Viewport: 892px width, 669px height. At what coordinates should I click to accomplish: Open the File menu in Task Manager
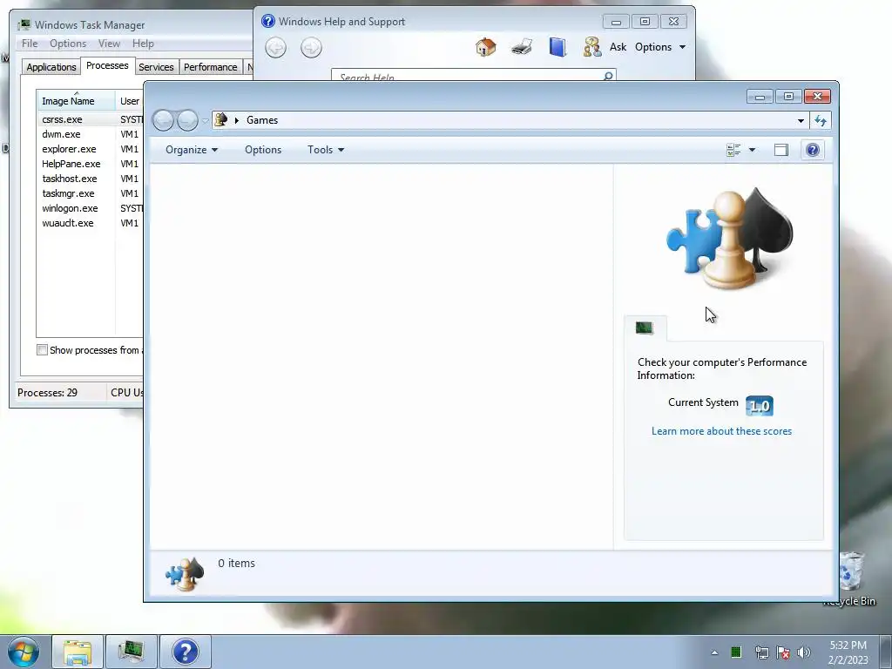point(30,44)
